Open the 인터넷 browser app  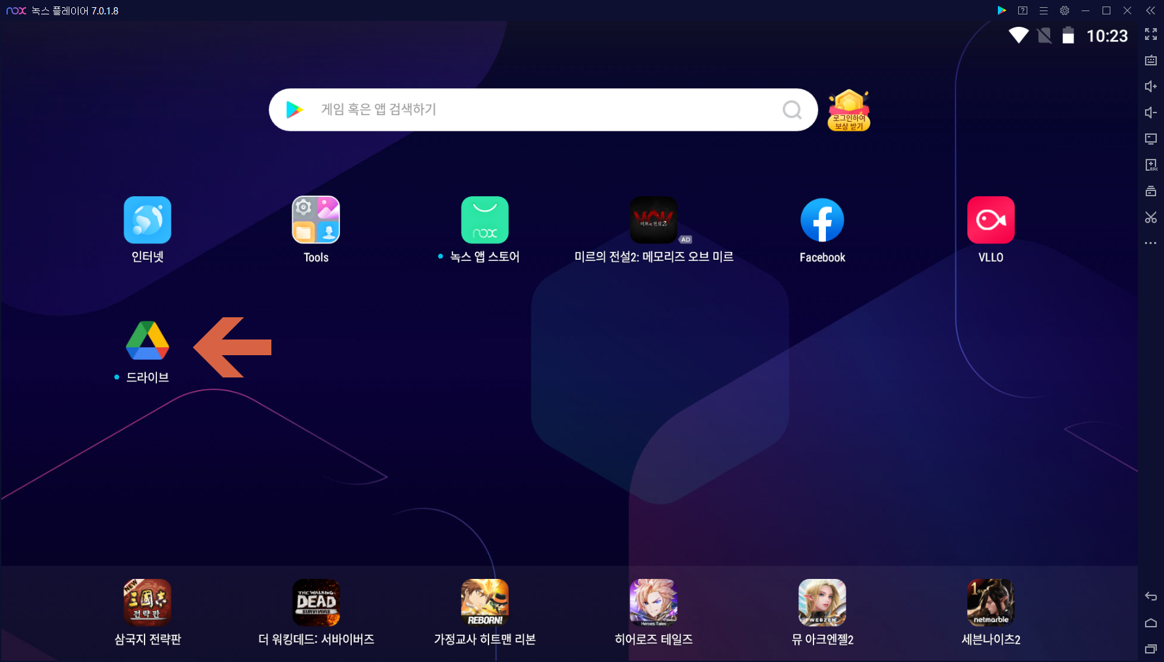click(148, 220)
